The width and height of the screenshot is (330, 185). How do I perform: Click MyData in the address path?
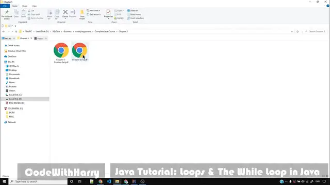point(56,31)
